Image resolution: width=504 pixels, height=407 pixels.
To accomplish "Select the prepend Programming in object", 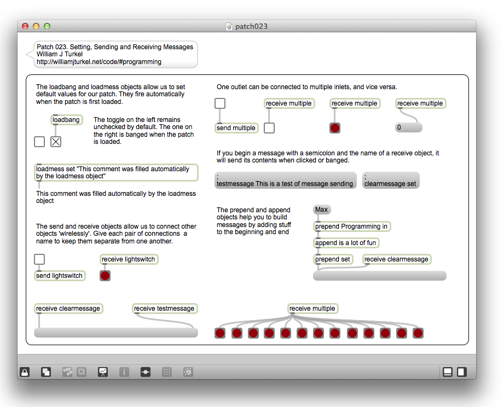I will [x=352, y=226].
